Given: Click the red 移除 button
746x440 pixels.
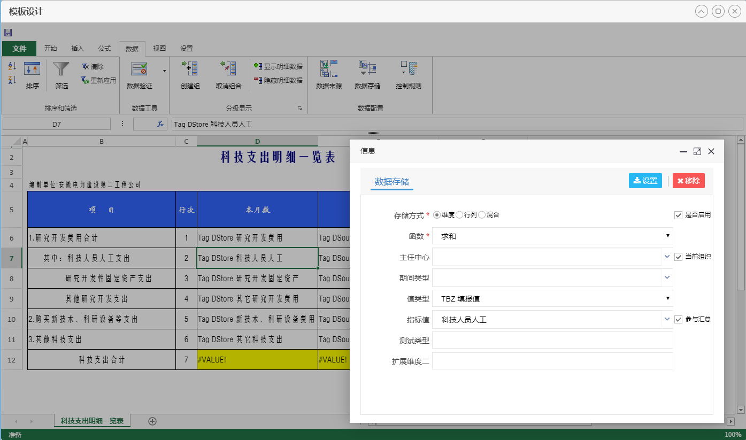Looking at the screenshot, I should pyautogui.click(x=689, y=181).
